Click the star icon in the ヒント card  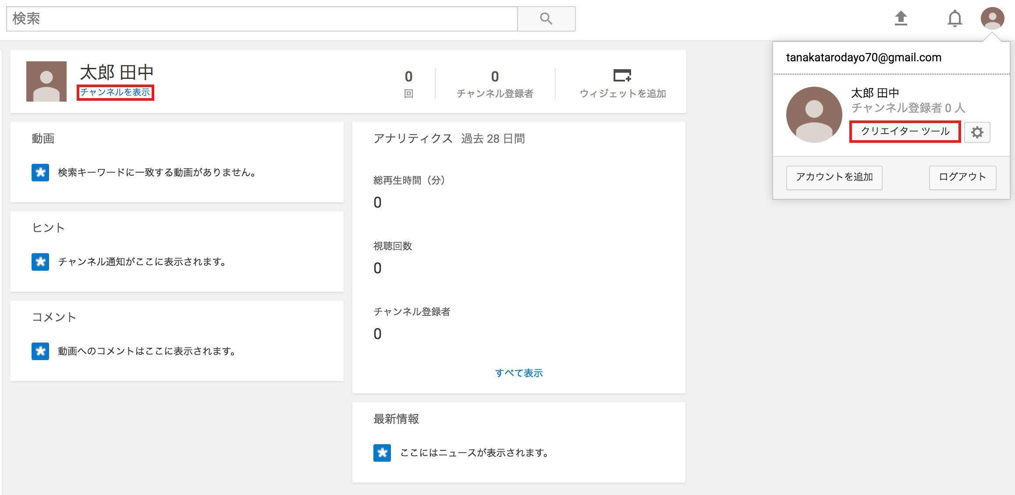[x=40, y=262]
